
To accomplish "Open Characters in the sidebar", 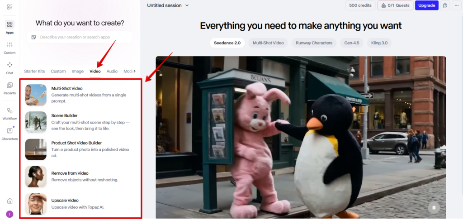I will coord(10,134).
